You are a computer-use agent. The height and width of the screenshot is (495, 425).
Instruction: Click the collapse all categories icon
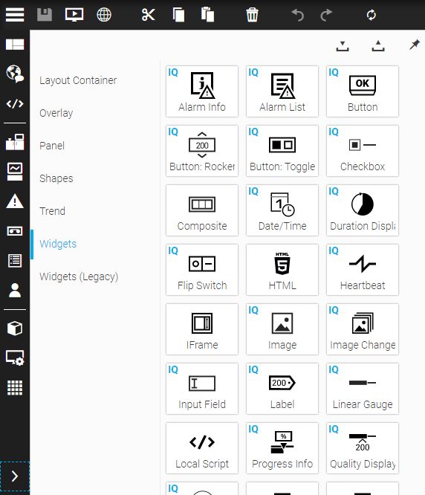[378, 46]
